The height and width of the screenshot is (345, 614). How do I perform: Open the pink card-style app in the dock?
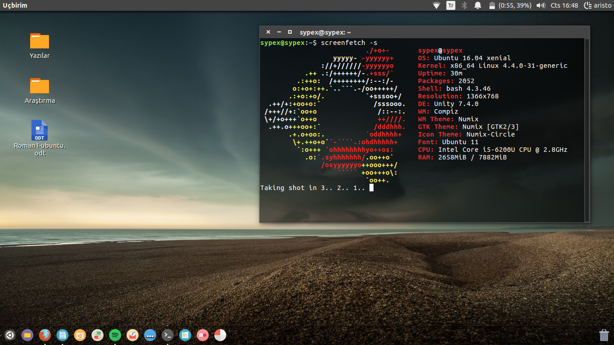(x=203, y=335)
